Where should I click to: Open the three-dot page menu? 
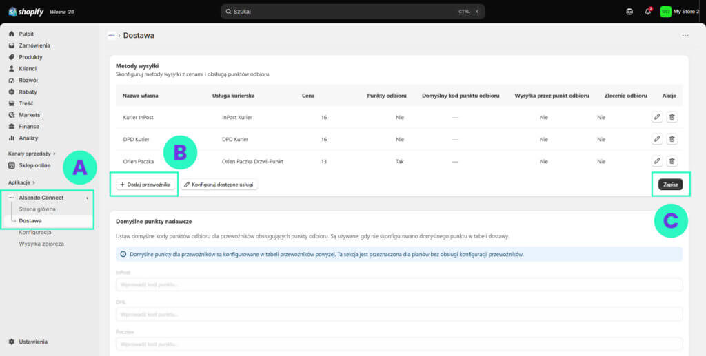pyautogui.click(x=685, y=36)
